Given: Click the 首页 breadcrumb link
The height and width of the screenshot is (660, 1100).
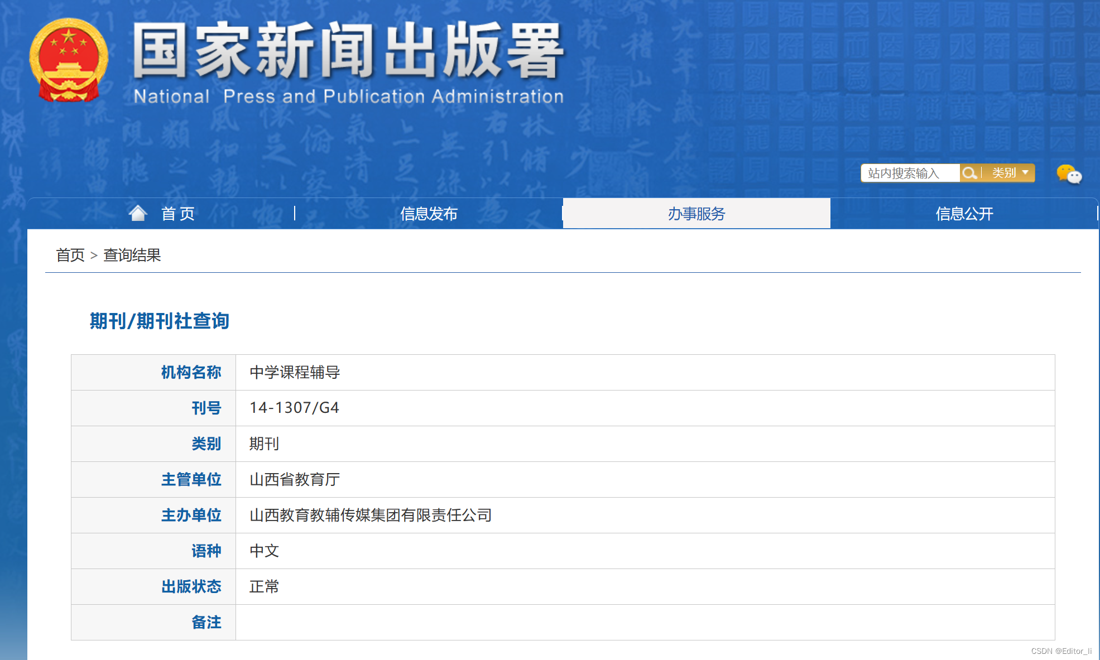Looking at the screenshot, I should pyautogui.click(x=70, y=255).
